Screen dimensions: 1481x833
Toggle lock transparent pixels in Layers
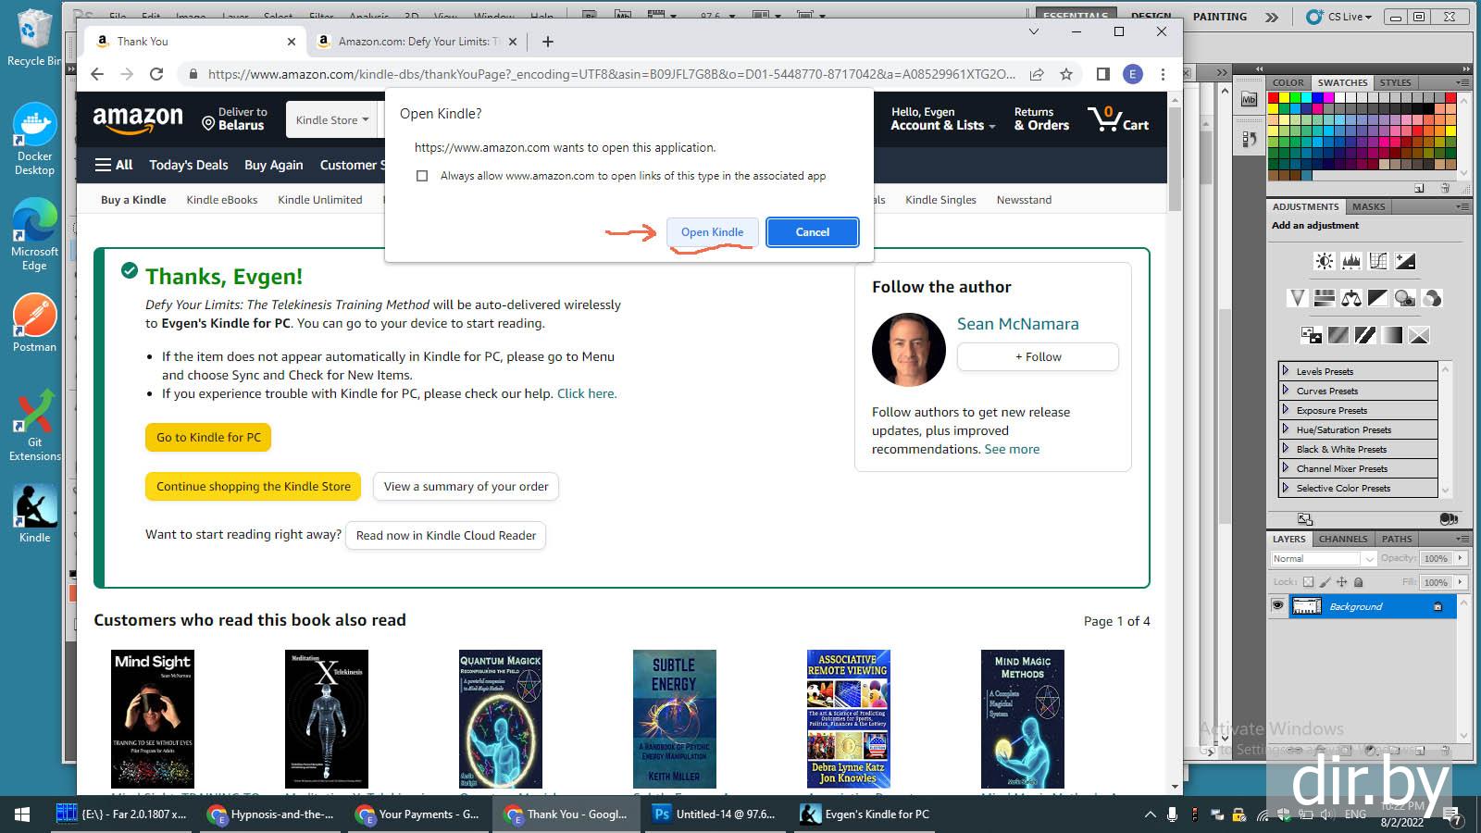point(1308,582)
